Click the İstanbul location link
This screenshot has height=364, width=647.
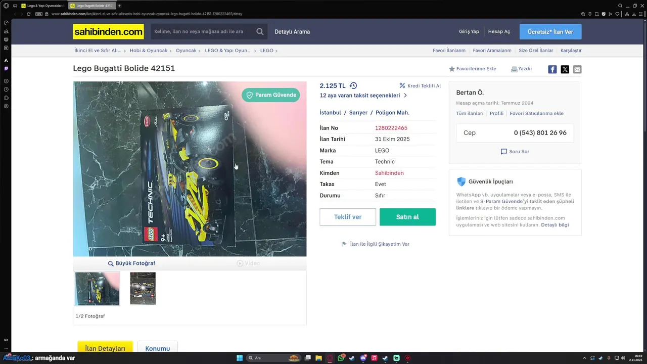(331, 113)
